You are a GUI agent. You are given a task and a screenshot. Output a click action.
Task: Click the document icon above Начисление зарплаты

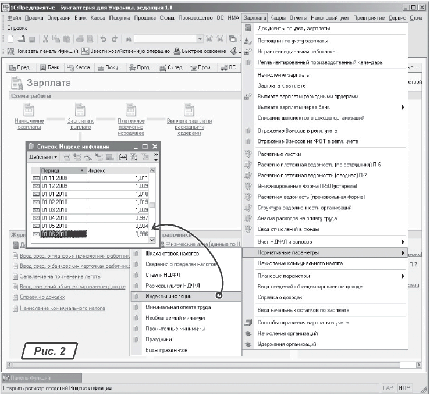tap(29, 110)
